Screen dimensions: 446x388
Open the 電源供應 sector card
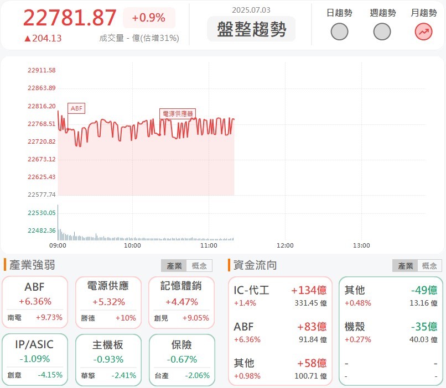tap(108, 302)
